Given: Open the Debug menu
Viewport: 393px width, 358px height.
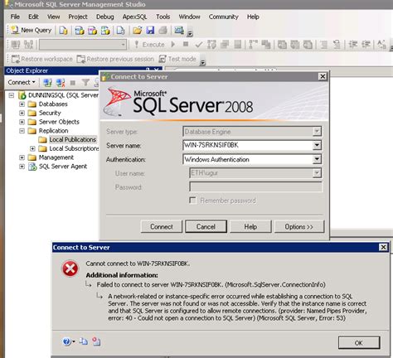Looking at the screenshot, I should (x=105, y=17).
